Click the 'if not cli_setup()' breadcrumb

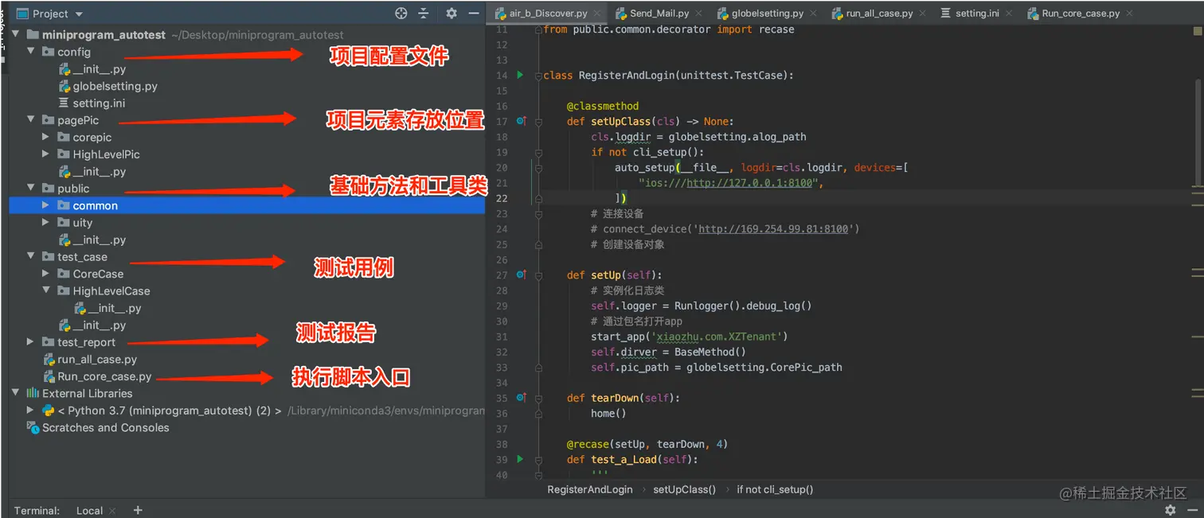point(775,489)
